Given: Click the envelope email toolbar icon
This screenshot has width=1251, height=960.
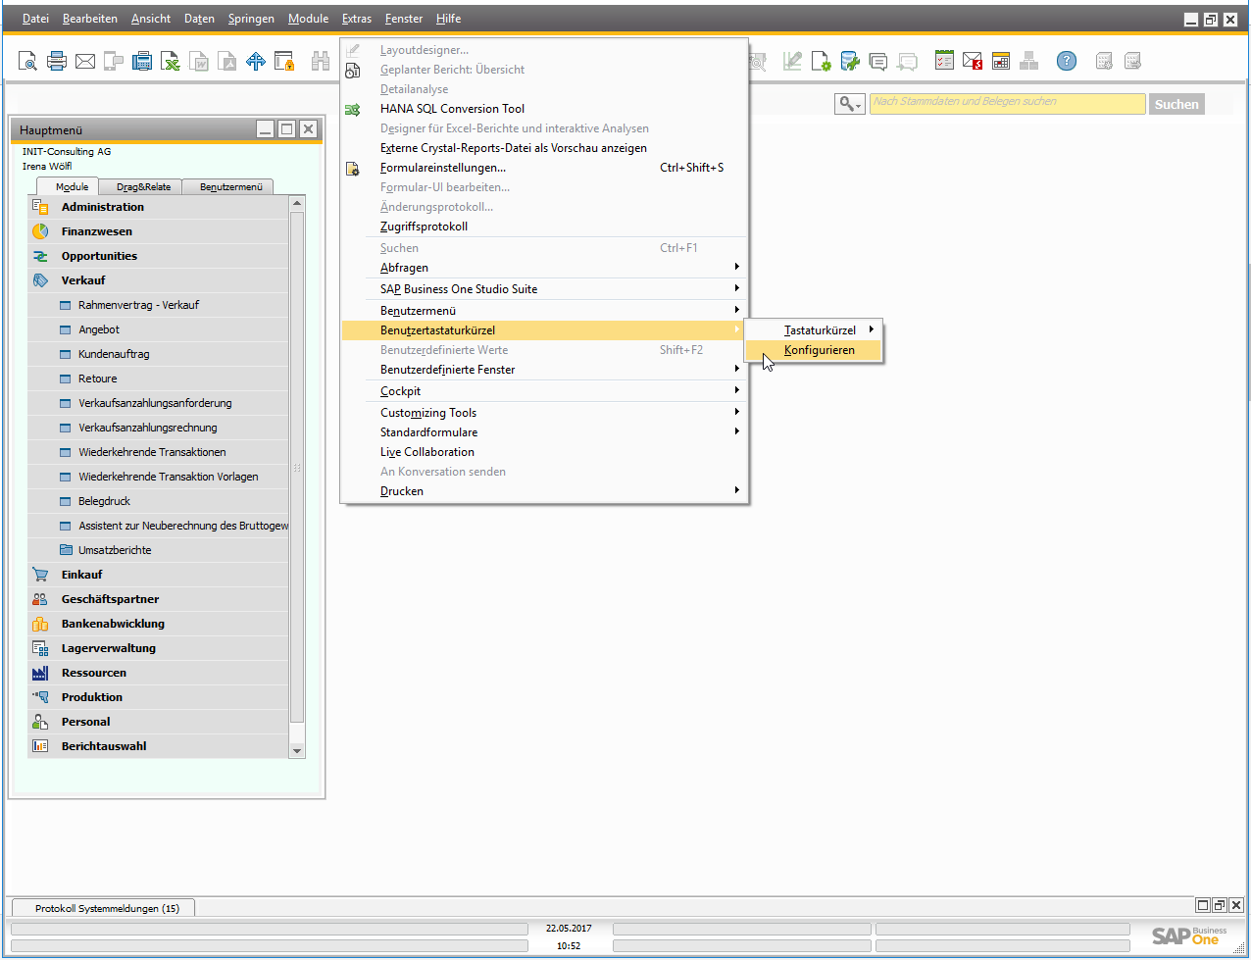Looking at the screenshot, I should pyautogui.click(x=85, y=62).
